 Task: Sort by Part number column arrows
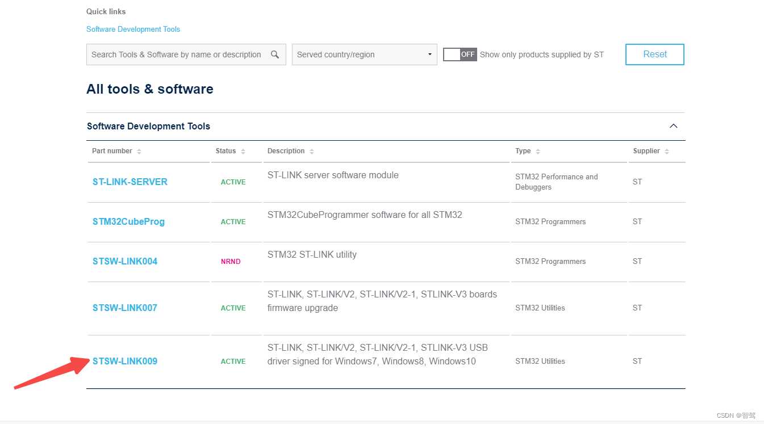pyautogui.click(x=139, y=152)
